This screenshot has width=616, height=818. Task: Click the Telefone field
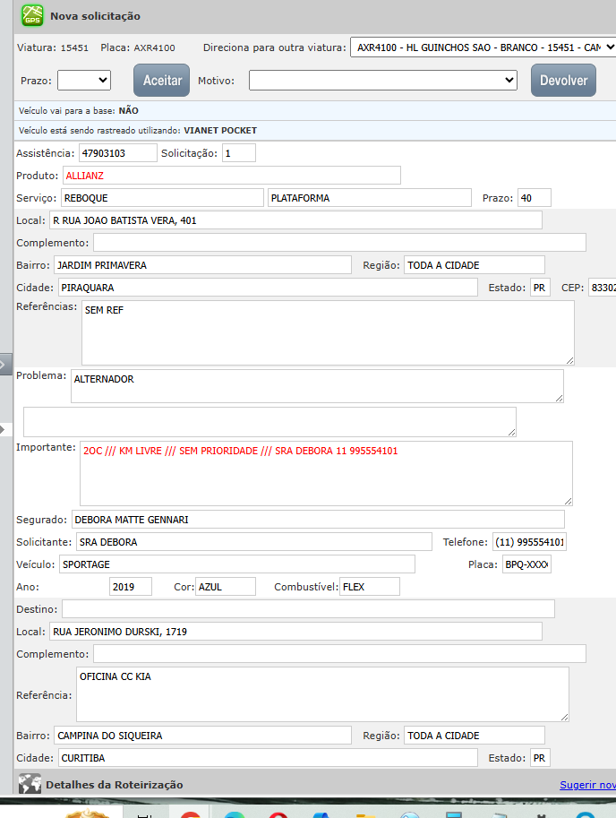tap(529, 542)
